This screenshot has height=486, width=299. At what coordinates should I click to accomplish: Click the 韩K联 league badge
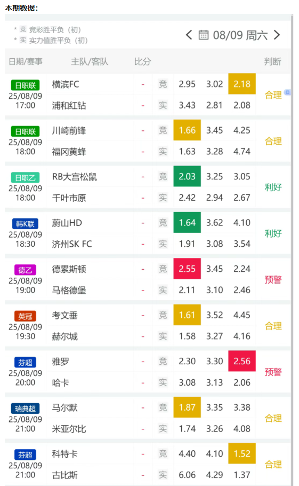(26, 224)
